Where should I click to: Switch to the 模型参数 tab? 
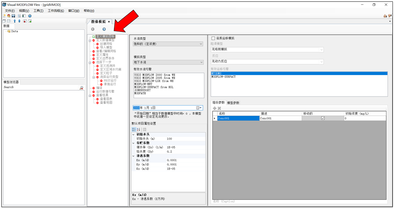click(x=233, y=103)
